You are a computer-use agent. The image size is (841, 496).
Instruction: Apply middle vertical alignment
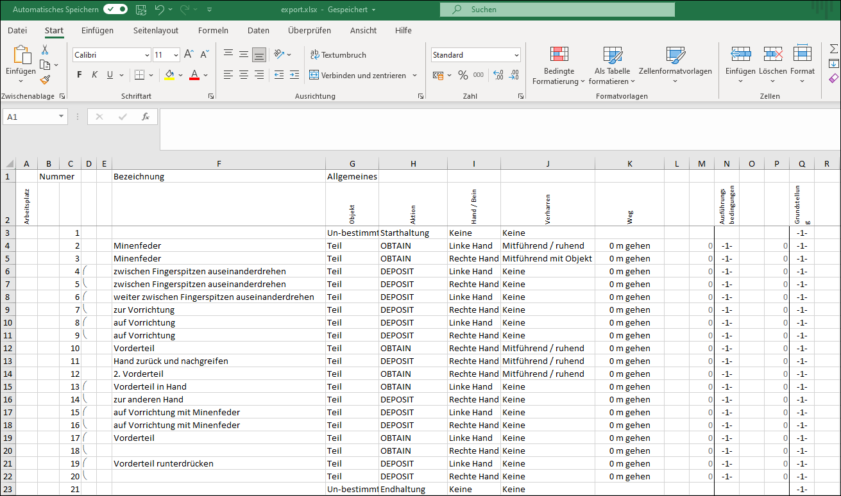tap(244, 54)
